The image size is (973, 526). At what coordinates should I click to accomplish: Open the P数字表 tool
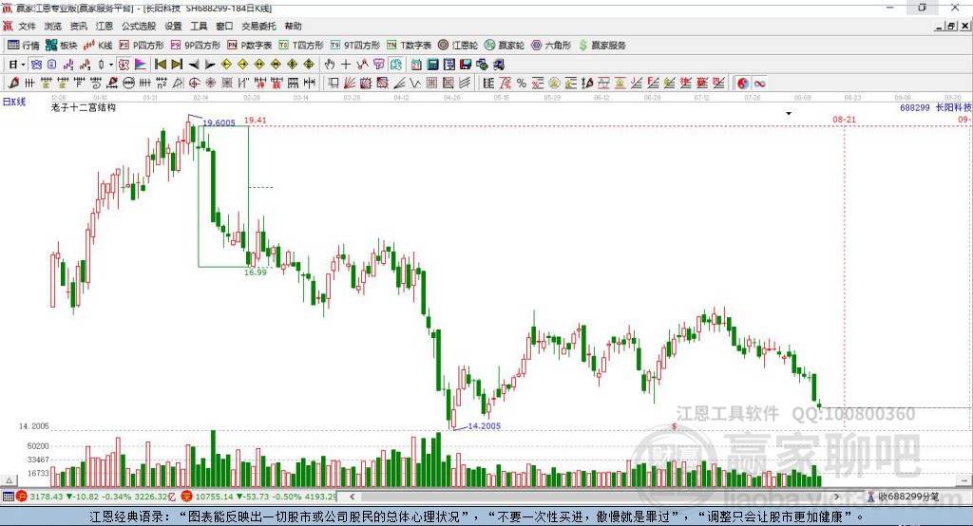tap(250, 46)
